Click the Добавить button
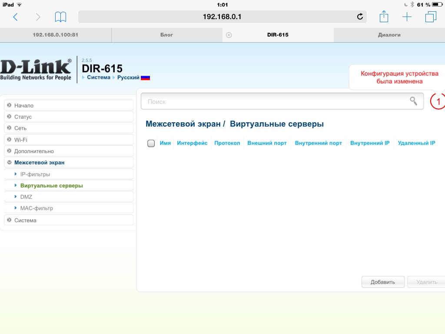The width and height of the screenshot is (445, 334). pyautogui.click(x=383, y=282)
